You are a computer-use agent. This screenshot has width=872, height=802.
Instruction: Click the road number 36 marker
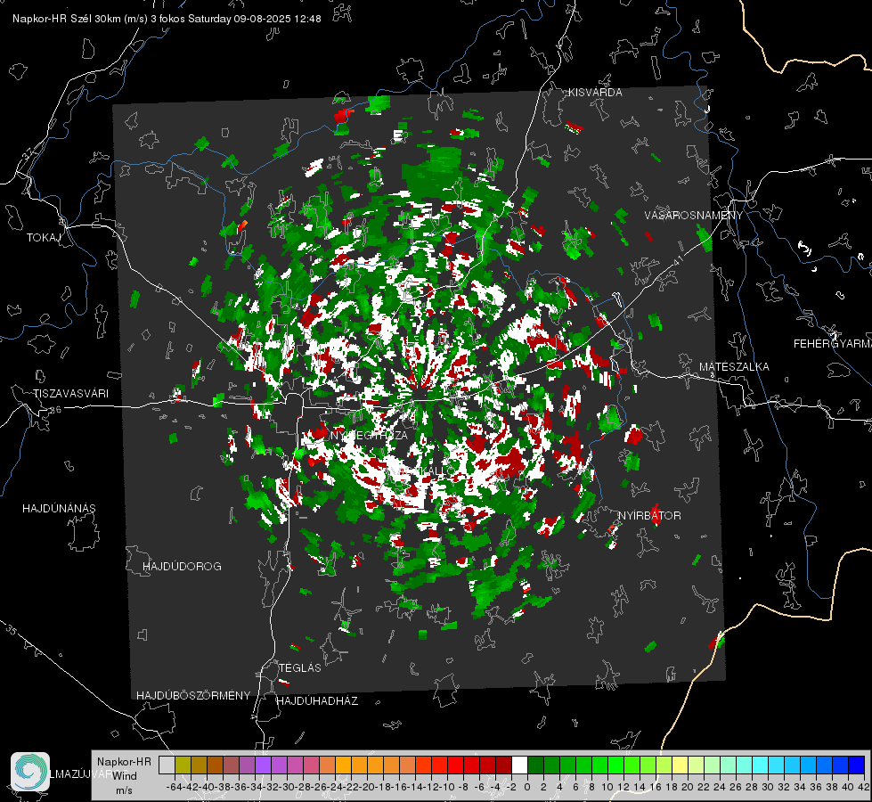click(55, 410)
